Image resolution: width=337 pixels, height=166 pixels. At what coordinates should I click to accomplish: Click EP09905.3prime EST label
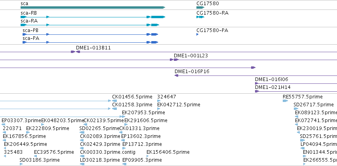point(142,160)
